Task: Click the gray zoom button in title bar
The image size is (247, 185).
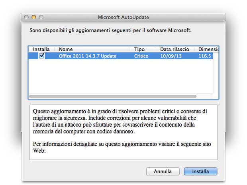Action: coord(41,17)
